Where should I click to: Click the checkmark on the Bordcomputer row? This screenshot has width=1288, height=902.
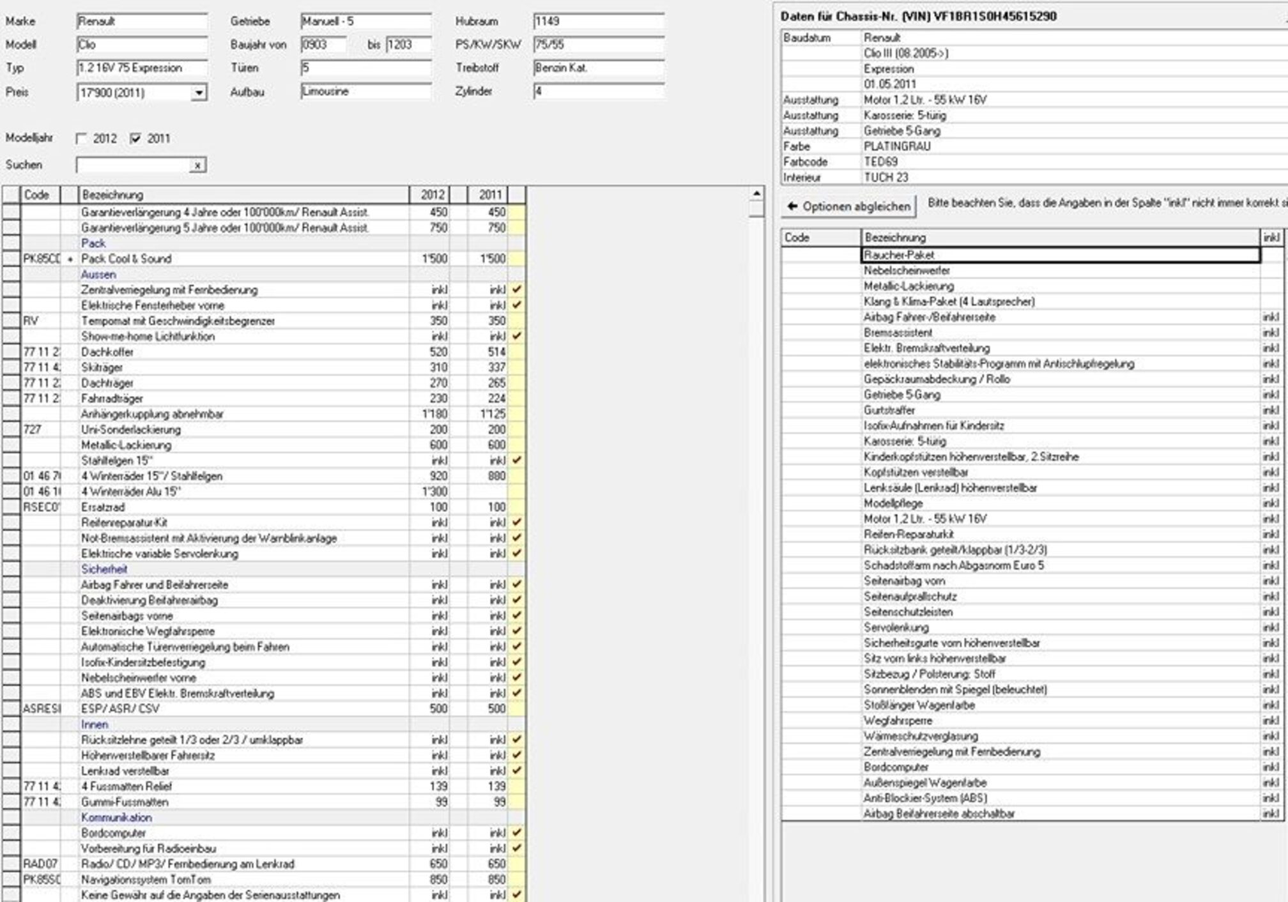tap(517, 832)
